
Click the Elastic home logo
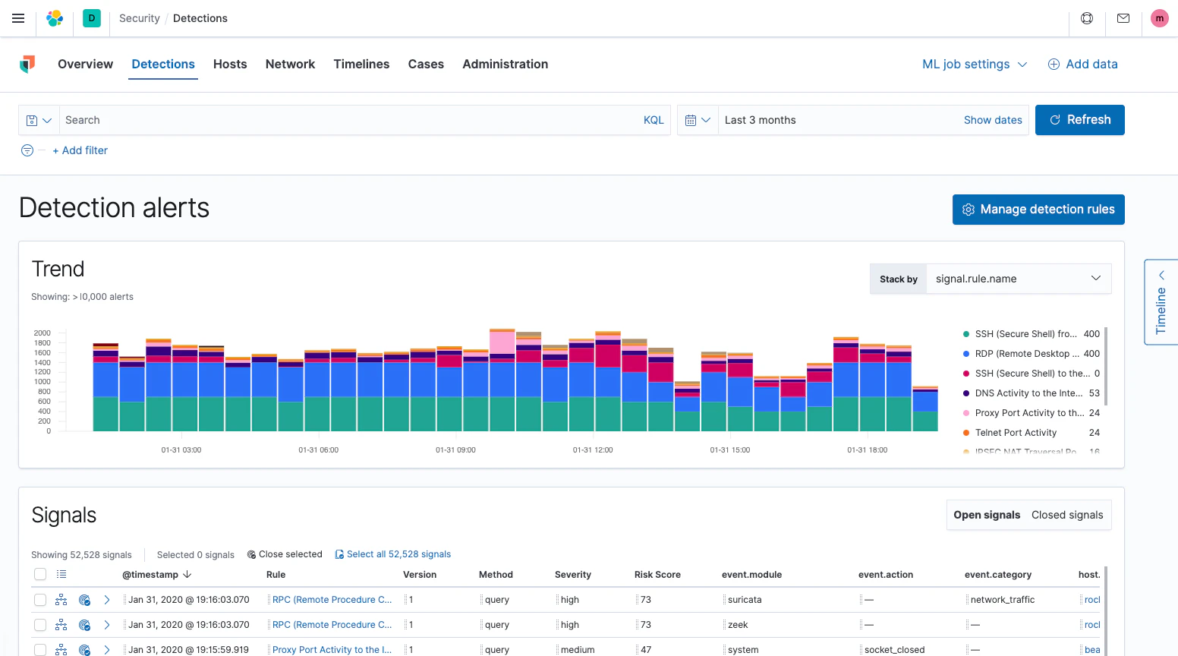[x=54, y=17]
